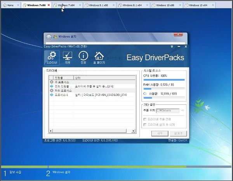Click the Windows setup step 2 label at bottom
The height and width of the screenshot is (181, 233).
(x=61, y=172)
